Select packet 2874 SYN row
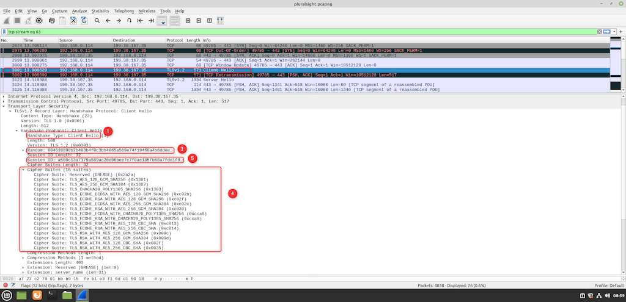 point(305,45)
